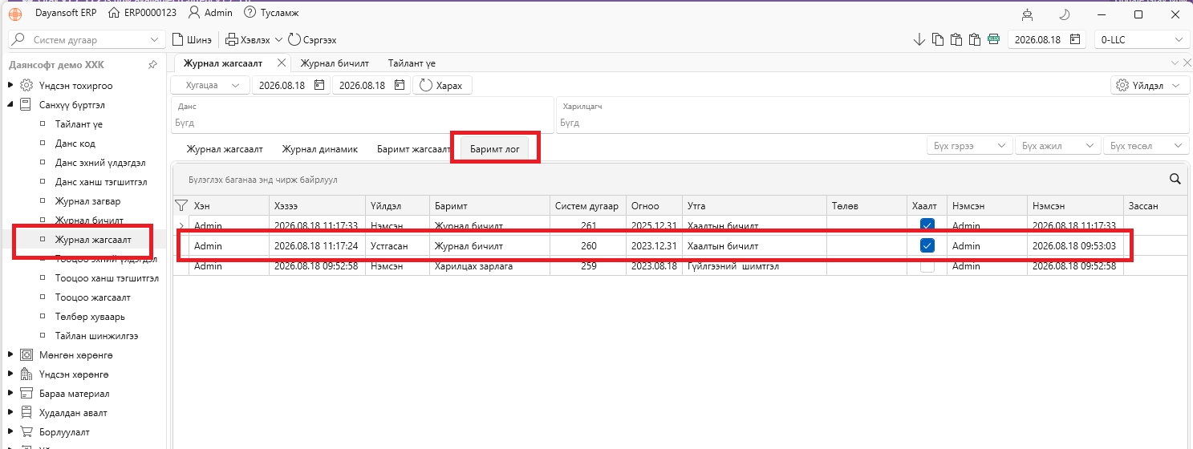Toggle Хаалт checkbox in row 259
1193x449 pixels.
tap(927, 265)
